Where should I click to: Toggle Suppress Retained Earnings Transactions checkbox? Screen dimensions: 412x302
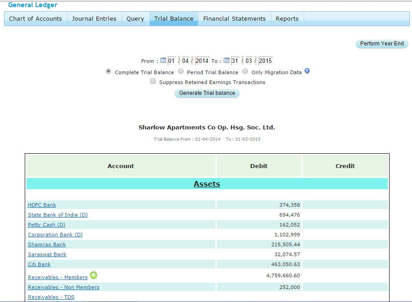(153, 81)
